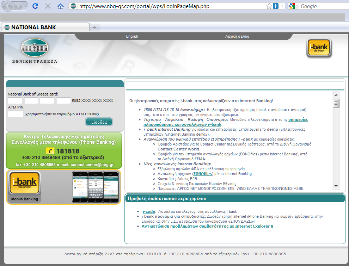
Task: Click the yellow phone icon beside 181818
Action: [x=50, y=151]
